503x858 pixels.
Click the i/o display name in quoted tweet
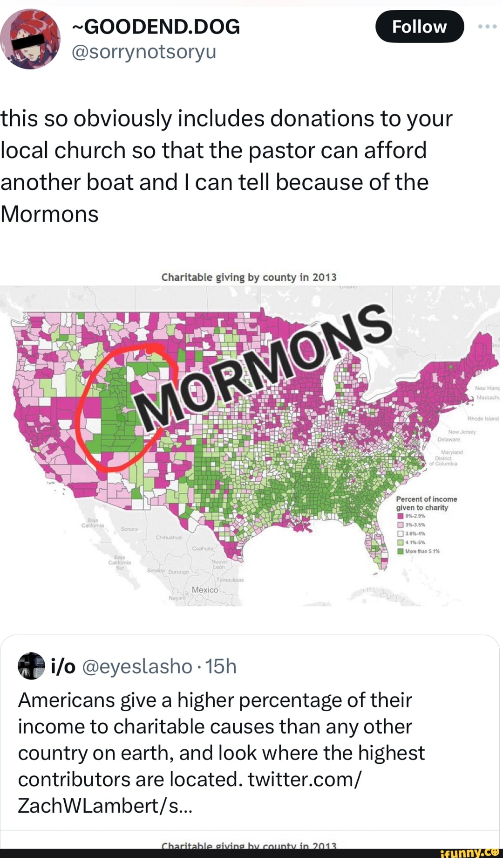click(x=63, y=667)
